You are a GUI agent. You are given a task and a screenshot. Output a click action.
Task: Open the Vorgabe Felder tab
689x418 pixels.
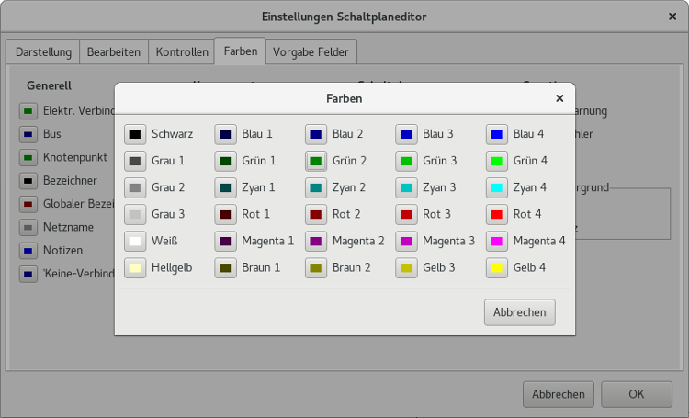[x=311, y=51]
